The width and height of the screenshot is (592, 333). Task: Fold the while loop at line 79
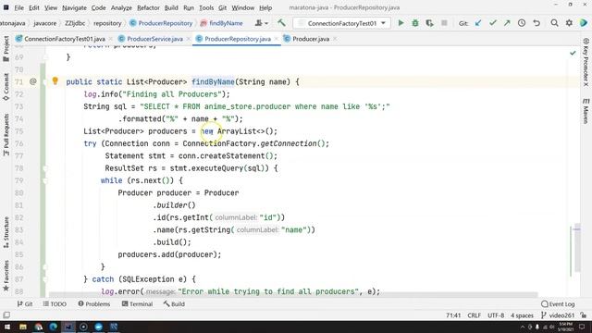point(45,181)
